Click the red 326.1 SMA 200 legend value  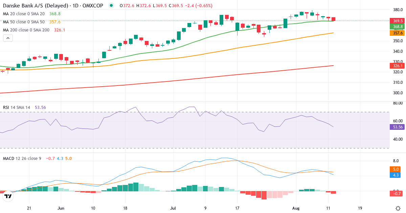click(59, 30)
